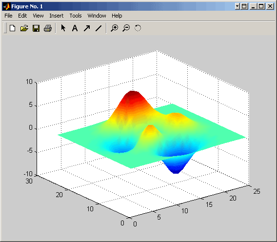Expand the Tools menu
This screenshot has height=242, width=277.
point(76,16)
